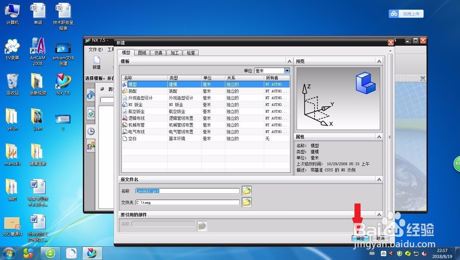Collapse the 模板 section
This screenshot has height=260, width=460.
point(289,61)
